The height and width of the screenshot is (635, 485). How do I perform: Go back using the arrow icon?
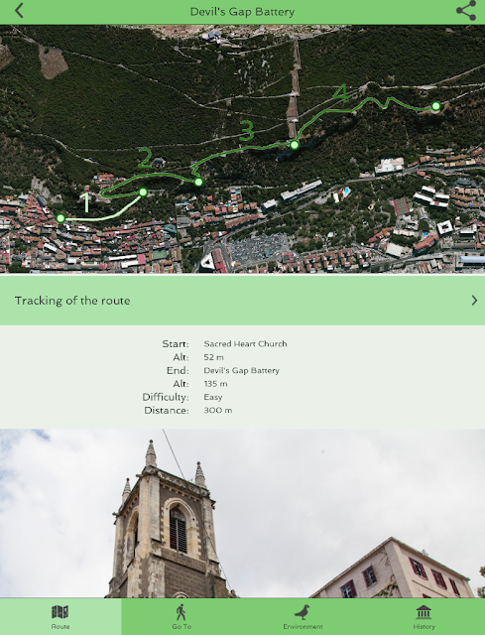(19, 11)
